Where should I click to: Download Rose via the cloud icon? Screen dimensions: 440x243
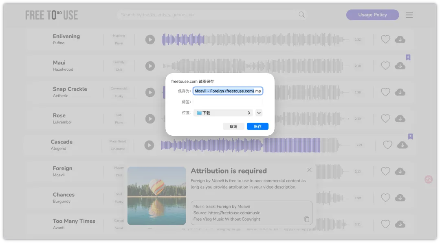(x=400, y=119)
